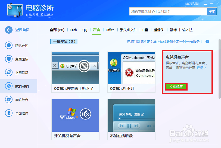The height and width of the screenshot is (148, 221).
Task: Click the back arrow icon for 返回首页
Action: (9, 30)
